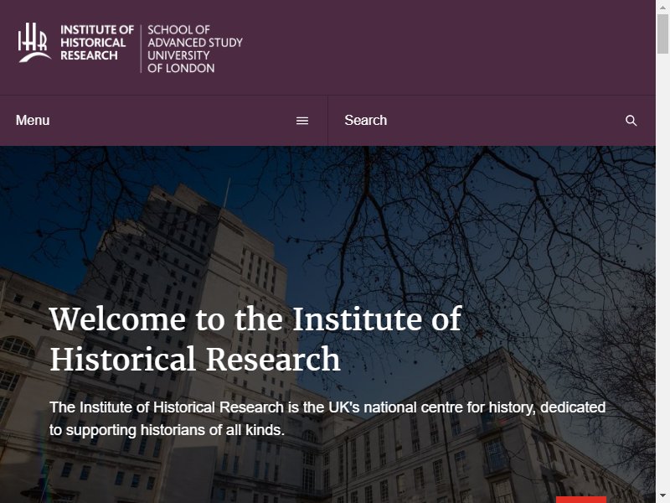Image resolution: width=670 pixels, height=503 pixels.
Task: Click the scrollbar up arrow
Action: click(x=662, y=7)
